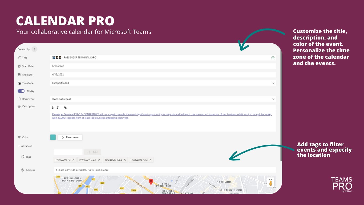364x205 pixels.
Task: Click the Reset color button
Action: 70,137
